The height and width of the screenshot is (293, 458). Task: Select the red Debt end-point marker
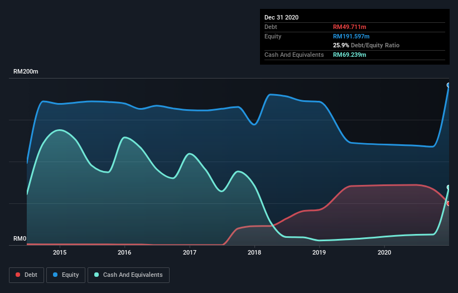click(x=449, y=203)
